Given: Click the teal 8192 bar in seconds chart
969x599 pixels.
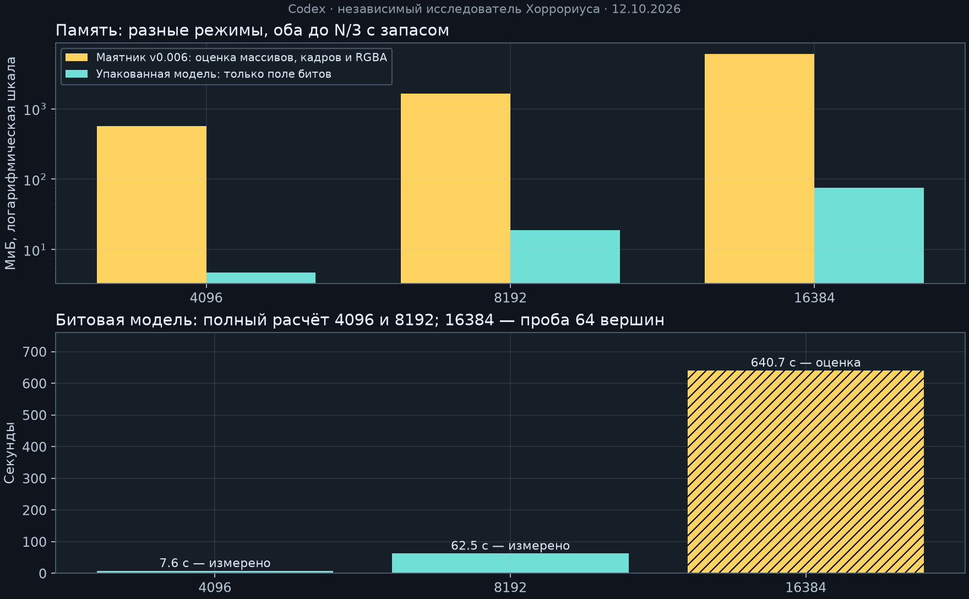Looking at the screenshot, I should pos(510,563).
